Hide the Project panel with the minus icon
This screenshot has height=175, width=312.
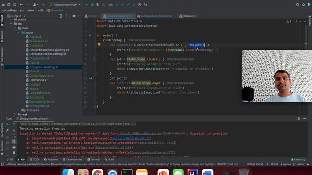pos(79,16)
